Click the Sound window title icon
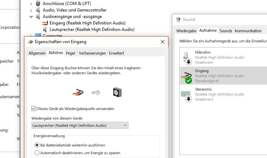Image resolution: width=267 pixels, height=158 pixels. coord(178,19)
